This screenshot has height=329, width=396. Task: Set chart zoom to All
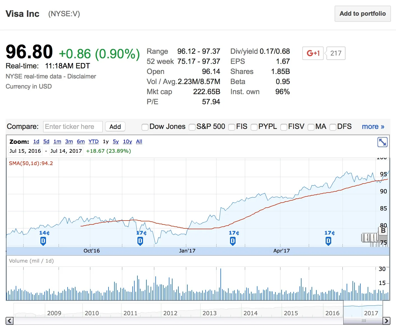coord(139,142)
